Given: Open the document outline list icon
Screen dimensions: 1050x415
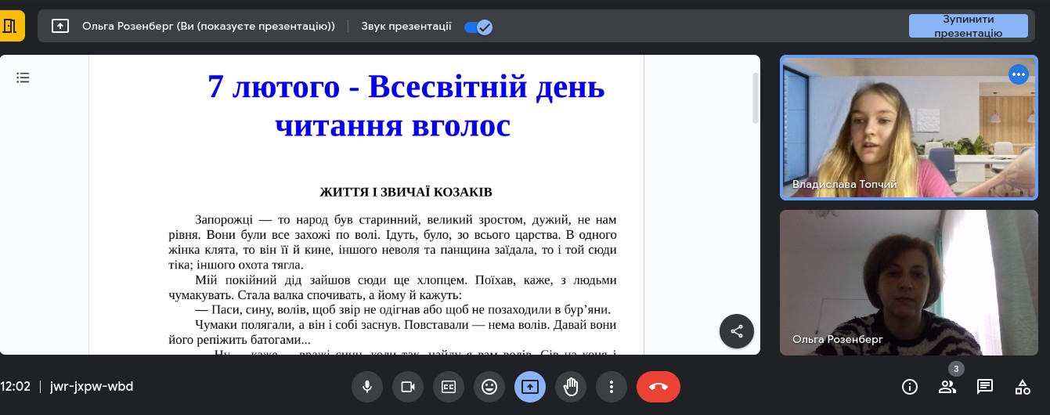Looking at the screenshot, I should tap(23, 78).
